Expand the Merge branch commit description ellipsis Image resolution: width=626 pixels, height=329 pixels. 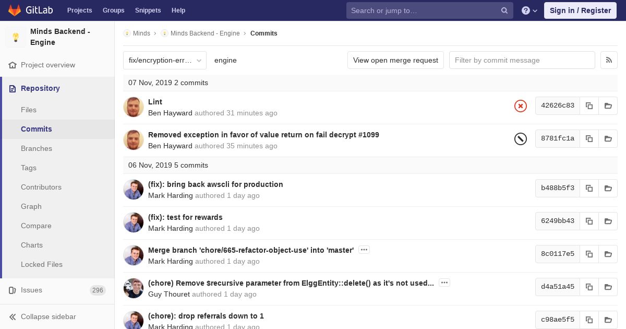(x=364, y=250)
